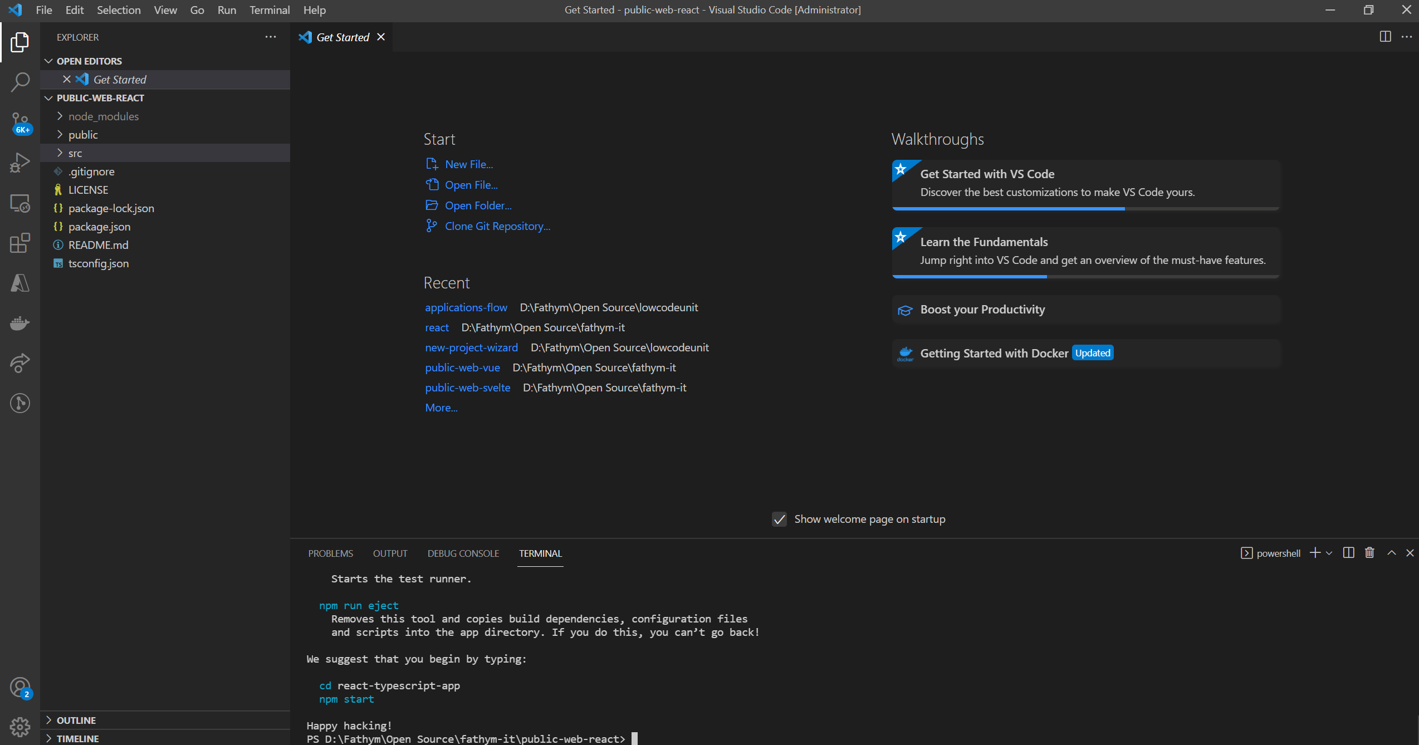Click Learn the Fundamentals progress bar
Viewport: 1419px width, 745px height.
click(1086, 277)
